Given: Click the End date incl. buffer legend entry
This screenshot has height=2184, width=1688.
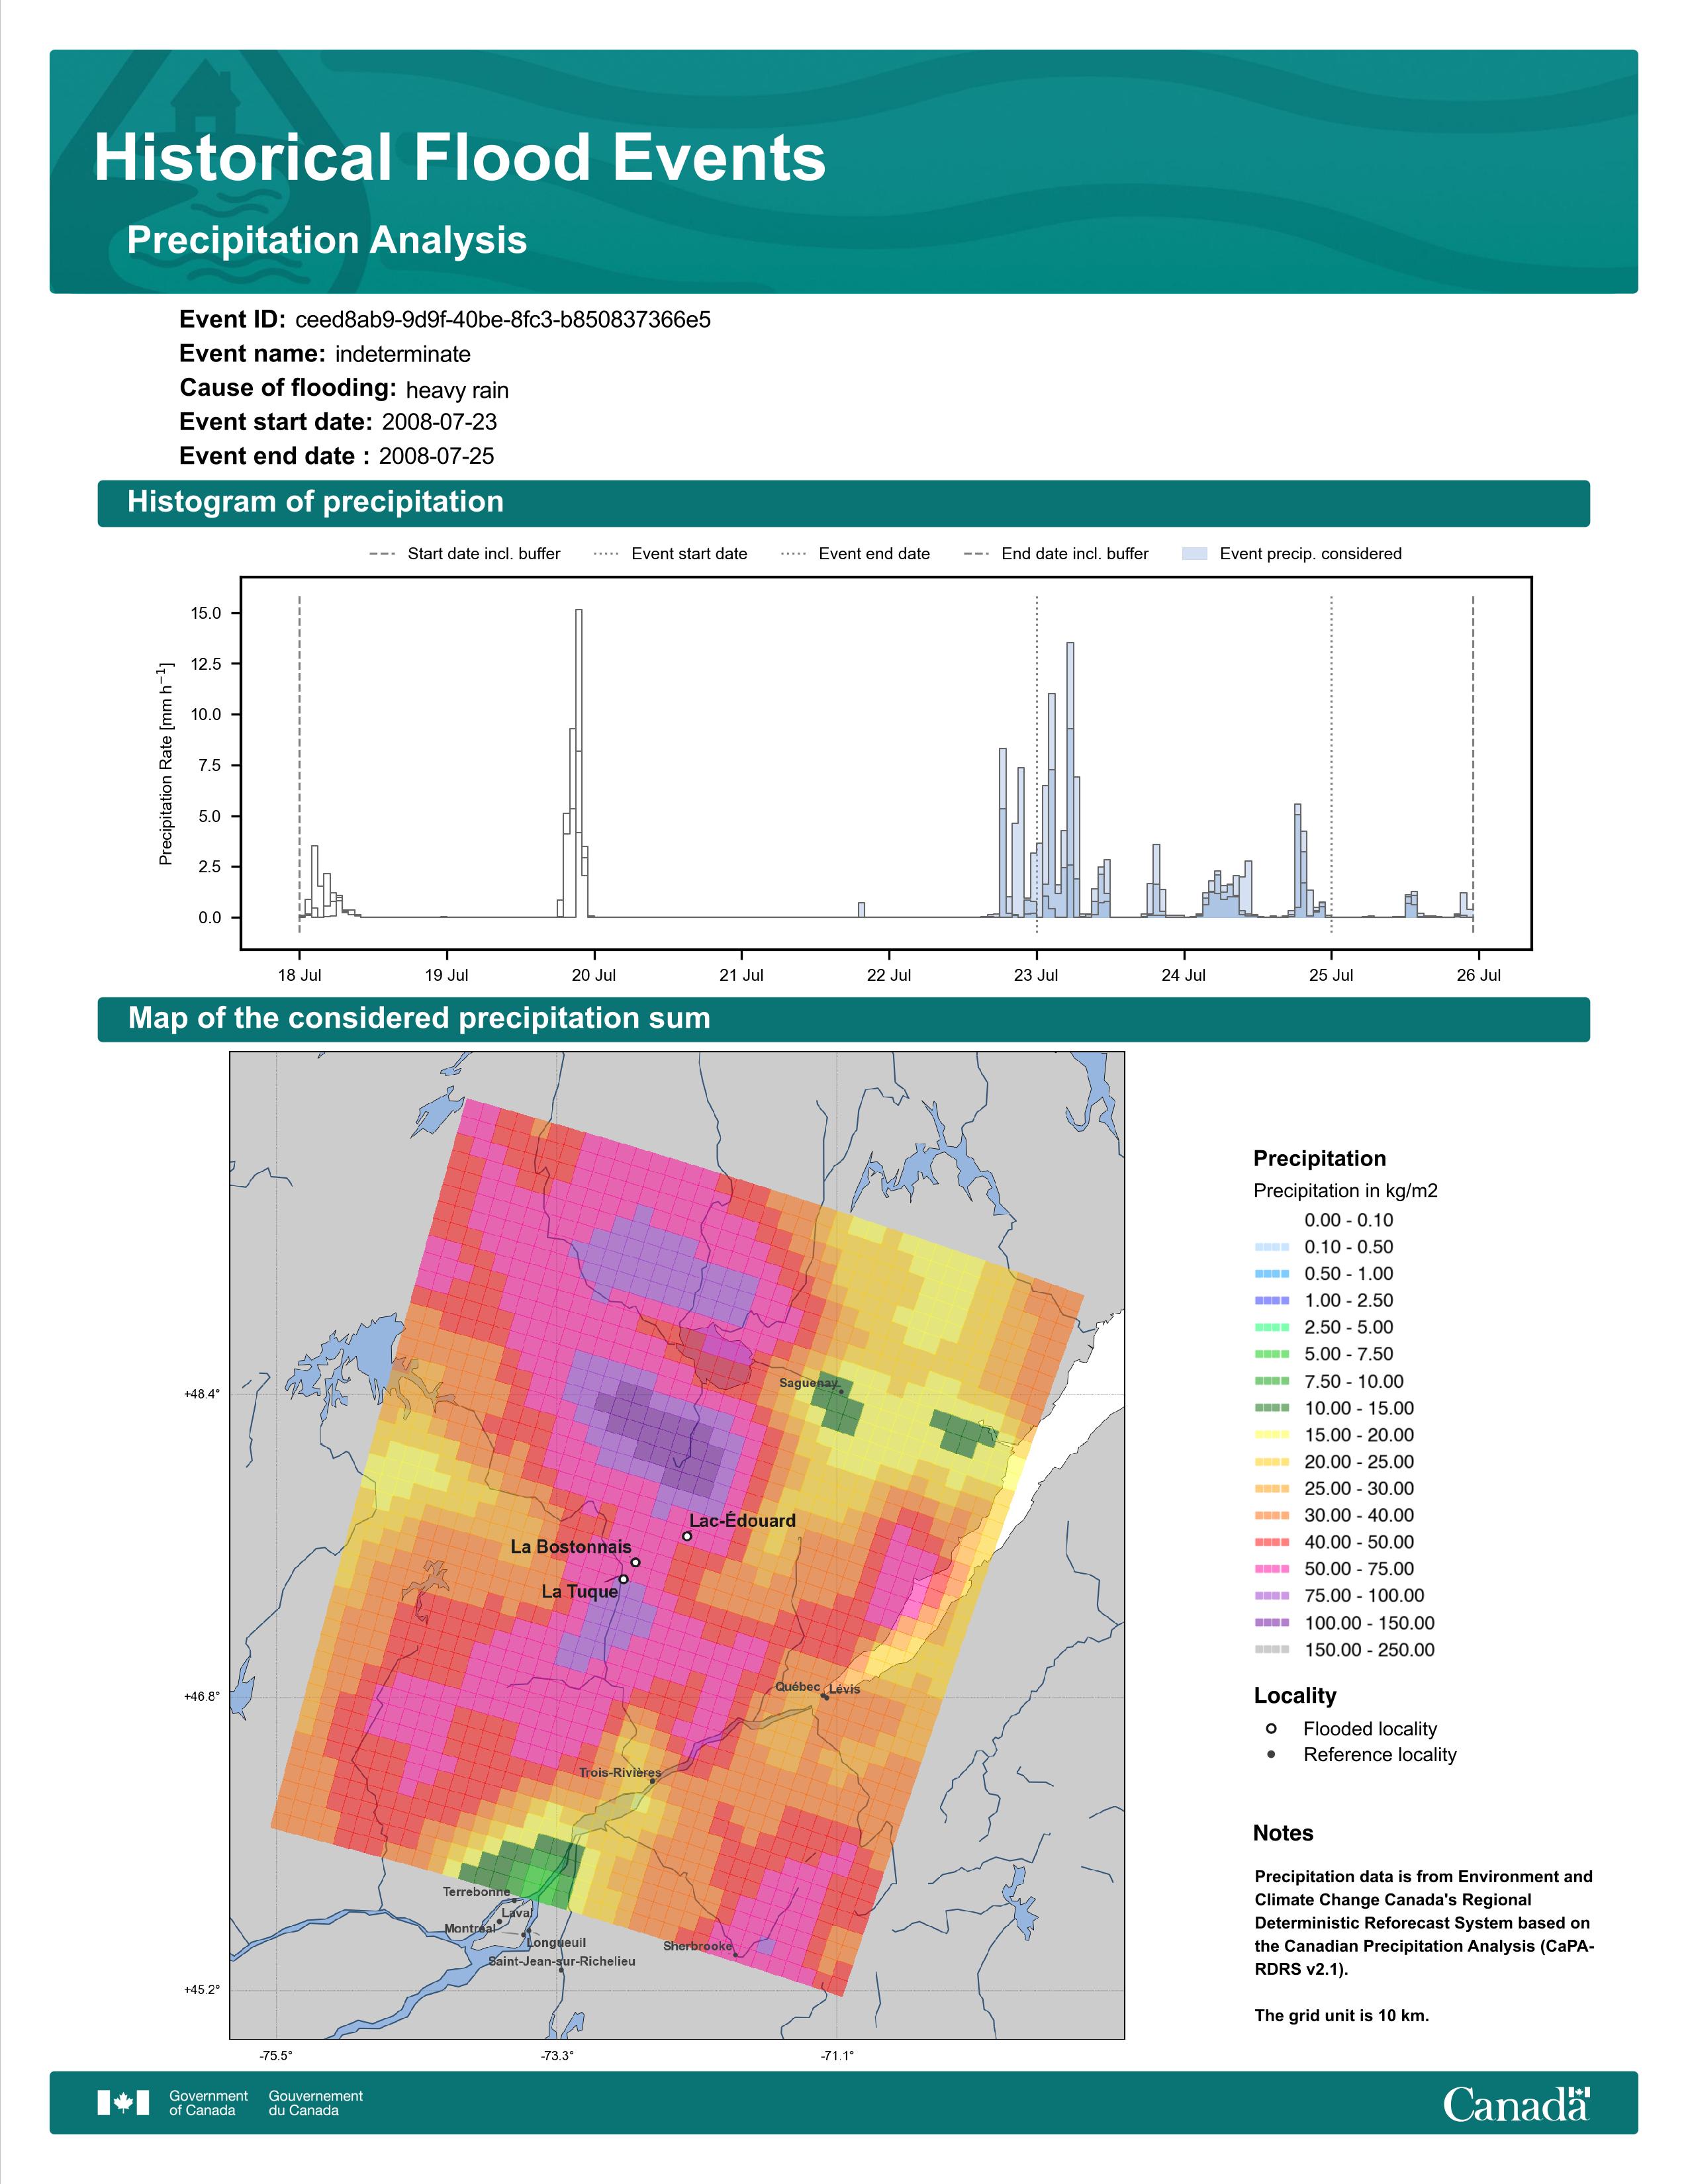Looking at the screenshot, I should pyautogui.click(x=1056, y=554).
